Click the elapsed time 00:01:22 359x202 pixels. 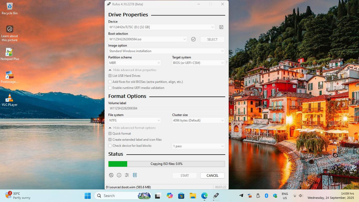[x=220, y=187]
